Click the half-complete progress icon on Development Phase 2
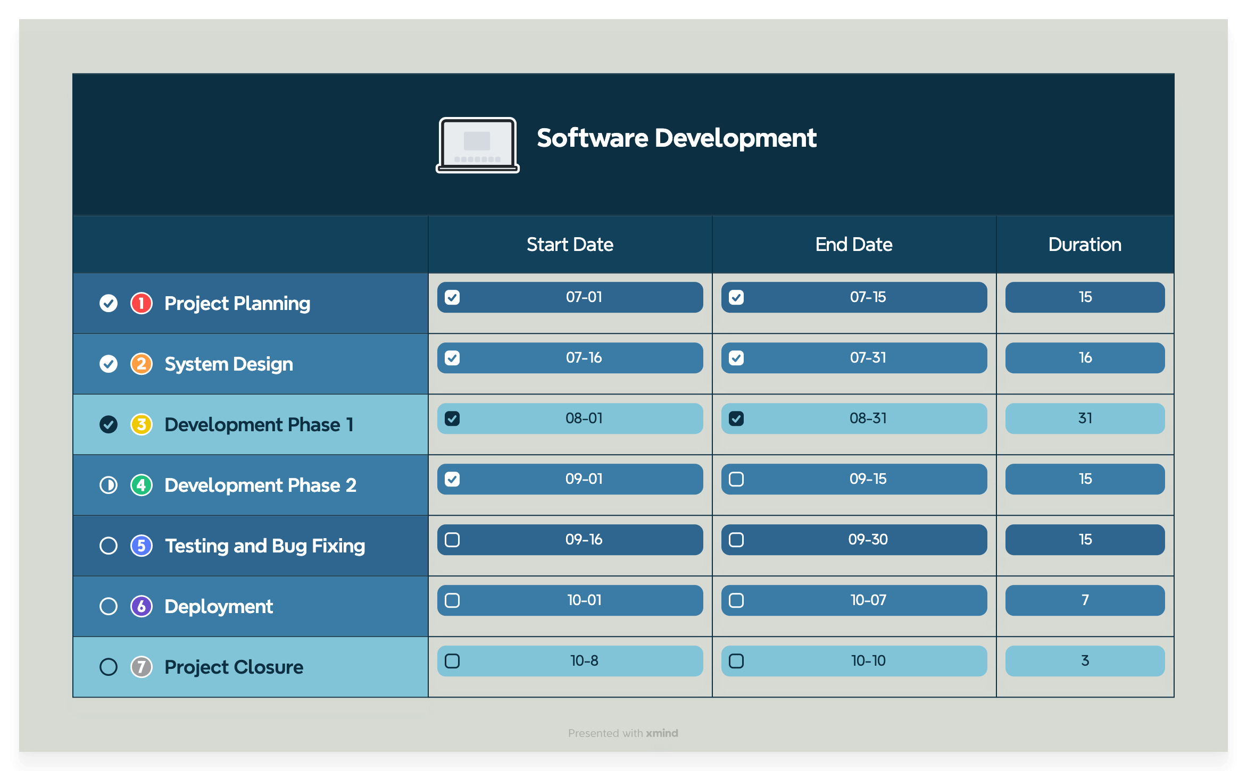 tap(108, 485)
